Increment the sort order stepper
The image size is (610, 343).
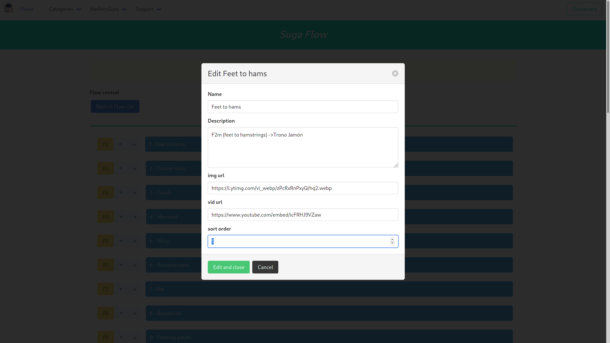[x=392, y=239]
